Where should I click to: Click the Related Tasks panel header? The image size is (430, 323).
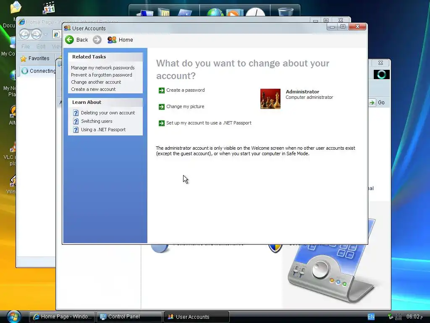105,57
